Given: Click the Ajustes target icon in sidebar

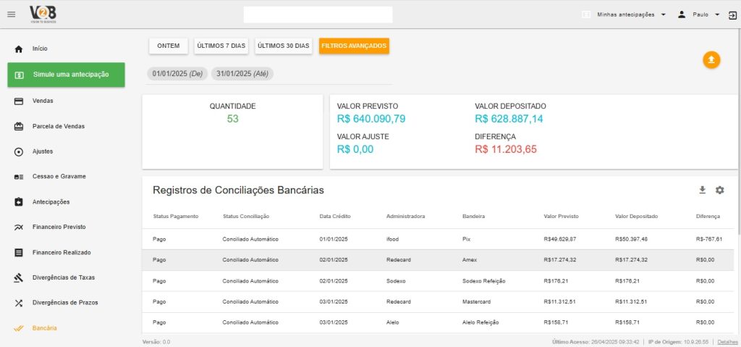Looking at the screenshot, I should coord(19,151).
